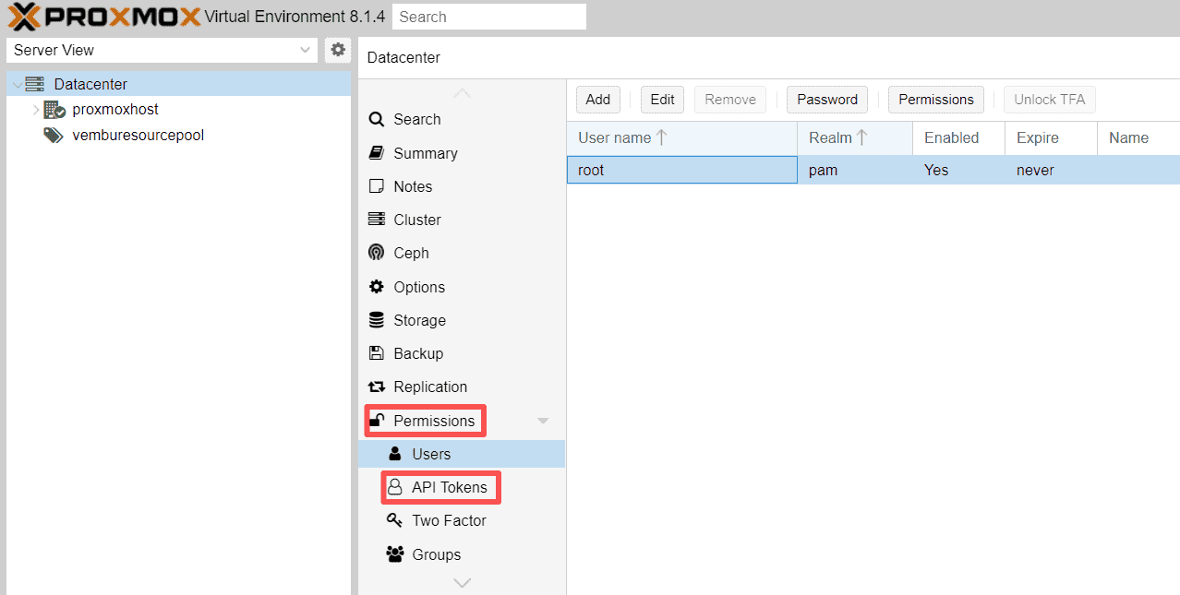Screen dimensions: 1180x595
Task: Click the Edit button
Action: click(x=662, y=100)
